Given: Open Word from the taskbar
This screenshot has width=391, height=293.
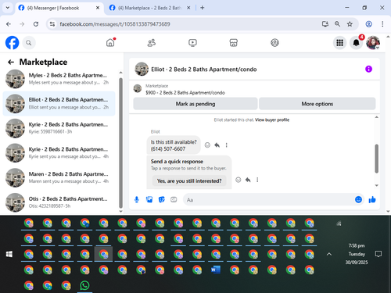Looking at the screenshot, I should 216,270.
